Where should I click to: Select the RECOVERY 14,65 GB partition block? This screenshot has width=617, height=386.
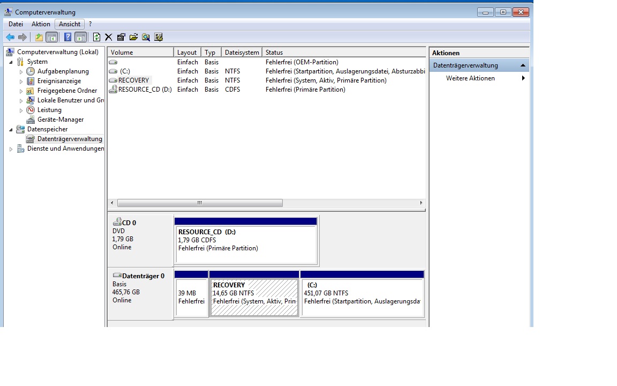254,294
